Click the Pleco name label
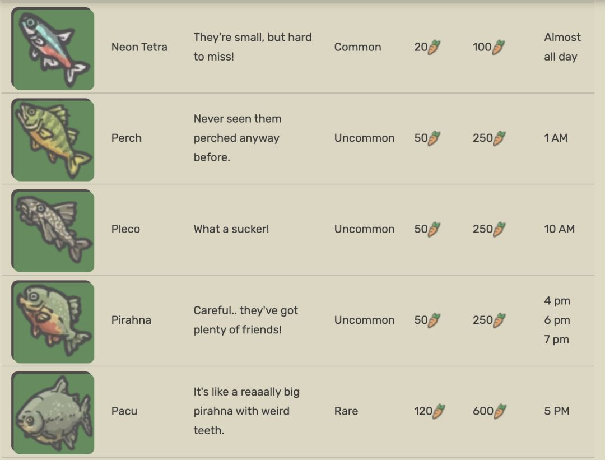605x460 pixels. [x=125, y=229]
